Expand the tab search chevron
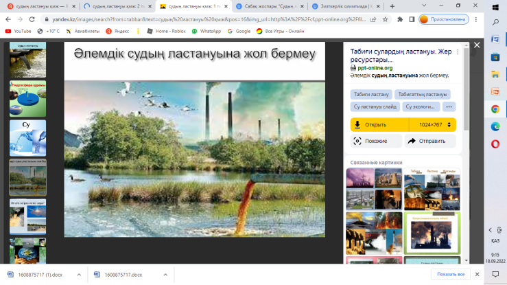507x285 pixels. [424, 5]
